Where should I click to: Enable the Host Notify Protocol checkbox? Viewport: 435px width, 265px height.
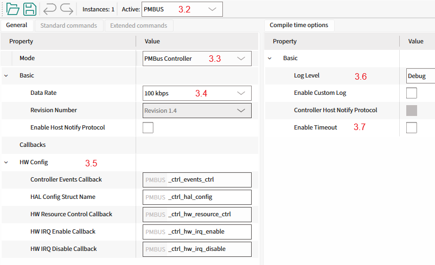pos(148,128)
